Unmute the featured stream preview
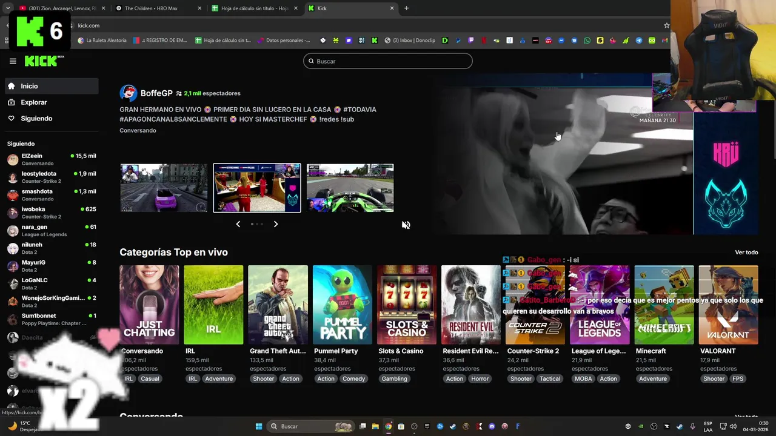Image resolution: width=776 pixels, height=436 pixels. coord(406,225)
